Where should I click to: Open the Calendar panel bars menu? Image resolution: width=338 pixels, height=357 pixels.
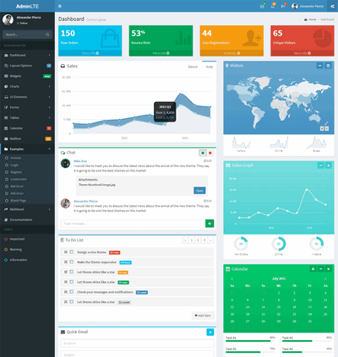(x=313, y=269)
